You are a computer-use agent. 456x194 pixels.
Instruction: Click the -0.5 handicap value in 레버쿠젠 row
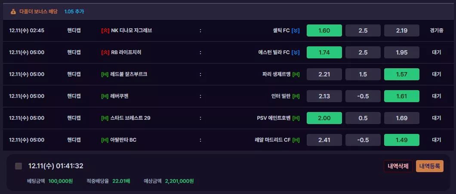tap(363, 96)
